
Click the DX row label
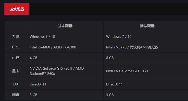point(16,84)
